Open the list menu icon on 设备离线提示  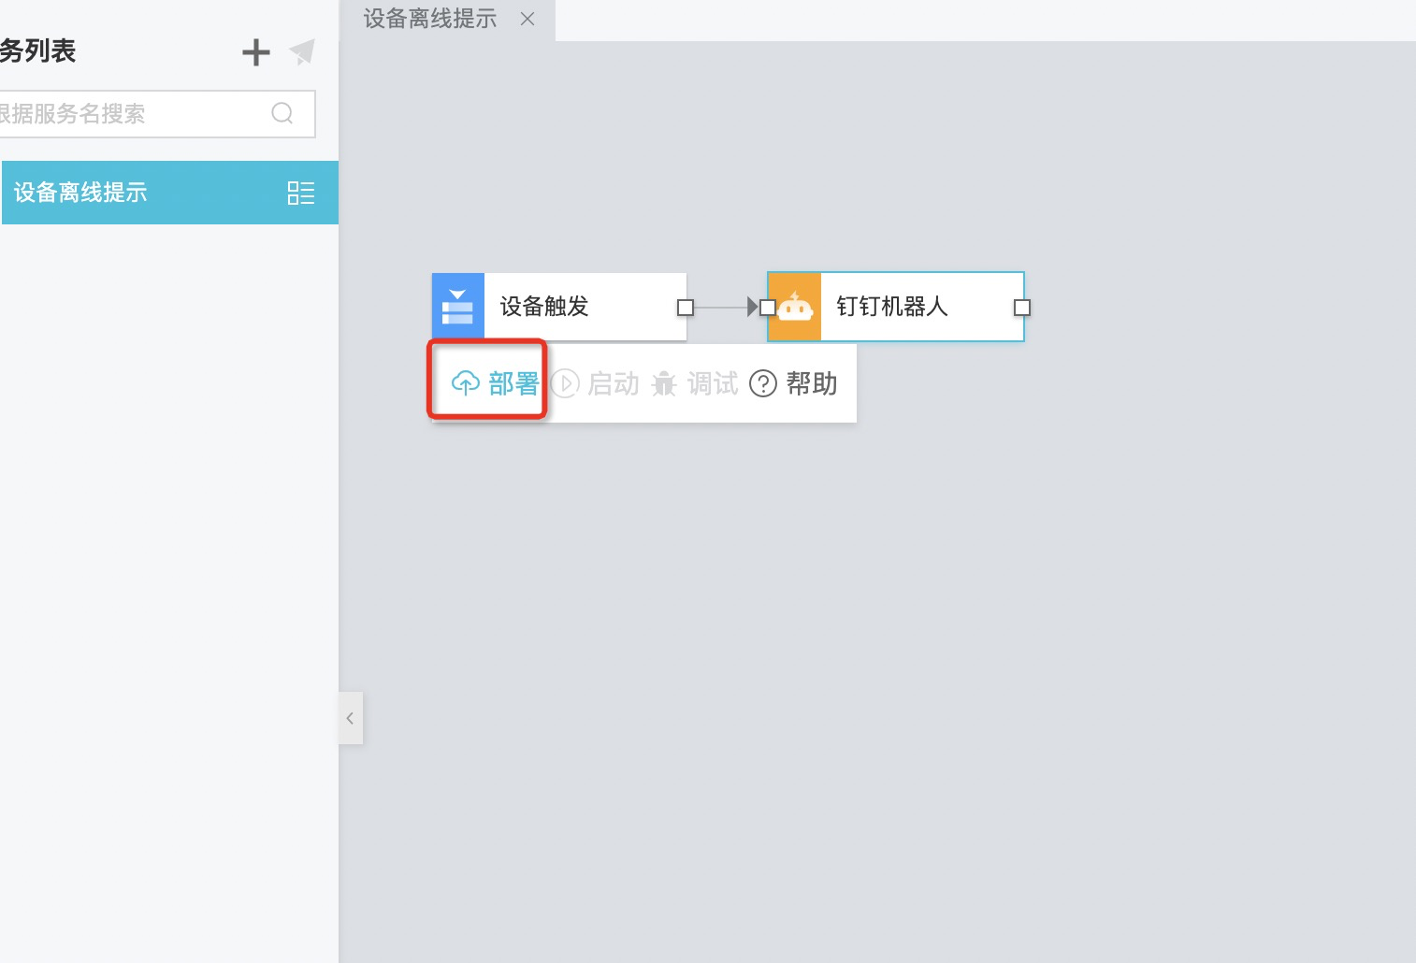[300, 193]
